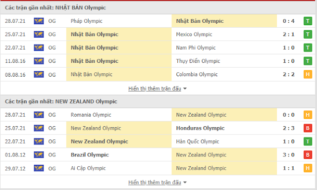
Task: Click dropdown arrow next to first Hiển thị thêm trận đấu
Action: tap(185, 89)
